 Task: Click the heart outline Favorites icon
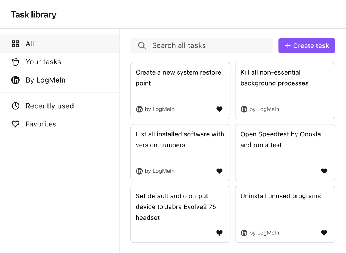[16, 124]
